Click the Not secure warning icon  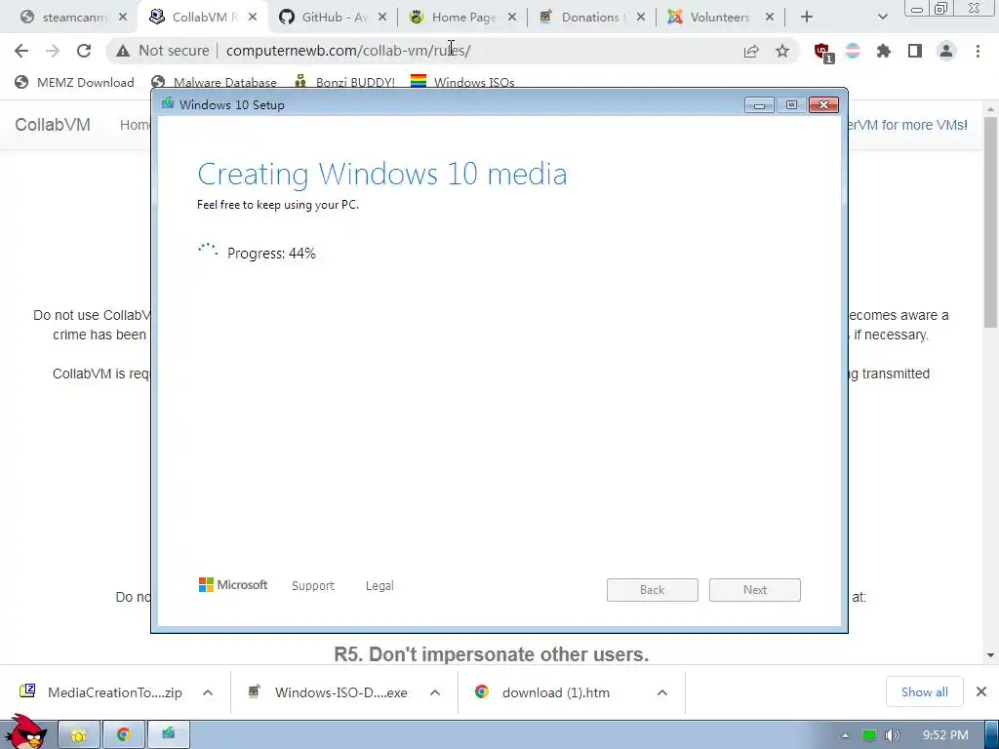tap(123, 51)
